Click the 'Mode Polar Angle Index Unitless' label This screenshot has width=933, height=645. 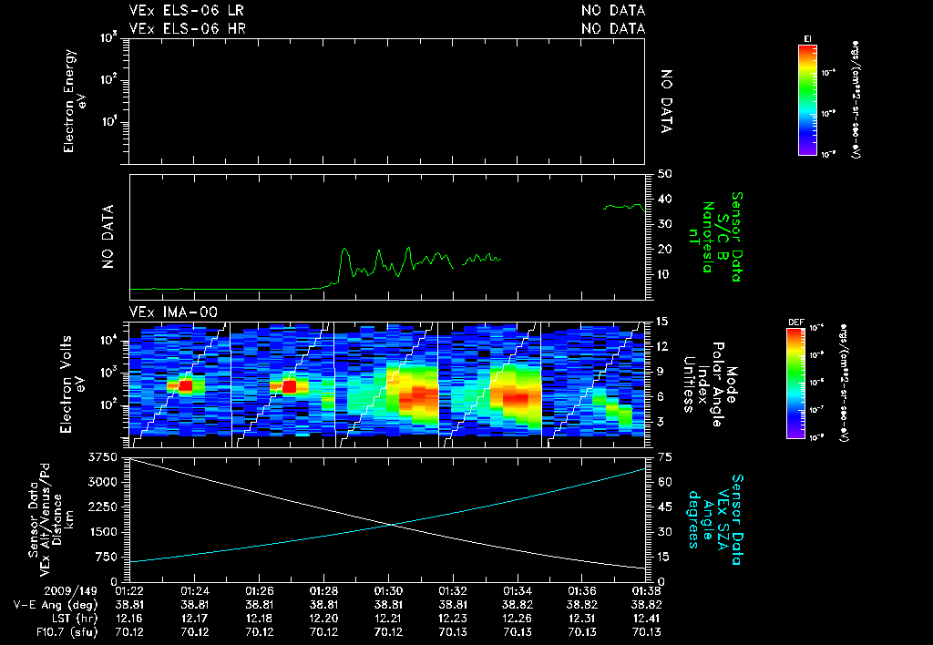[x=710, y=384]
